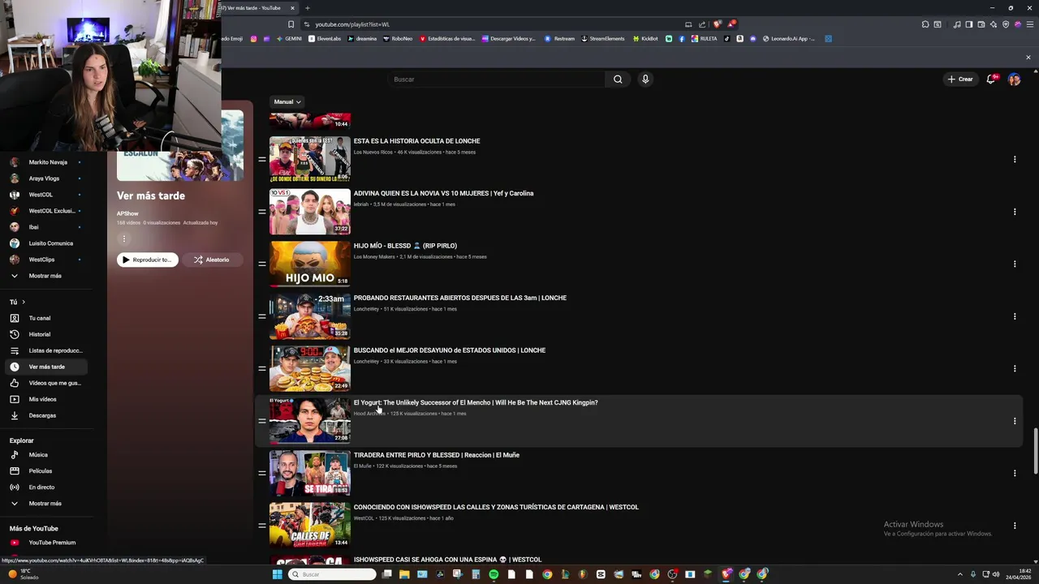The height and width of the screenshot is (584, 1039).
Task: Click reorder handle of 'El Yogurt' row
Action: pos(262,421)
